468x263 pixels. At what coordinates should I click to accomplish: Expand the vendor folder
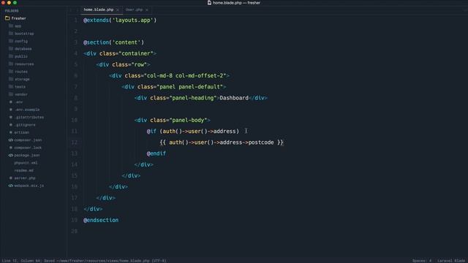21,94
